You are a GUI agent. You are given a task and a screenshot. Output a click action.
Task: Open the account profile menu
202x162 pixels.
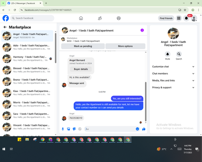coord(194,19)
